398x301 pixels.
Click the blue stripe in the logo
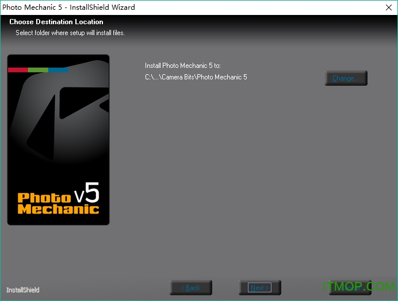pyautogui.click(x=58, y=70)
